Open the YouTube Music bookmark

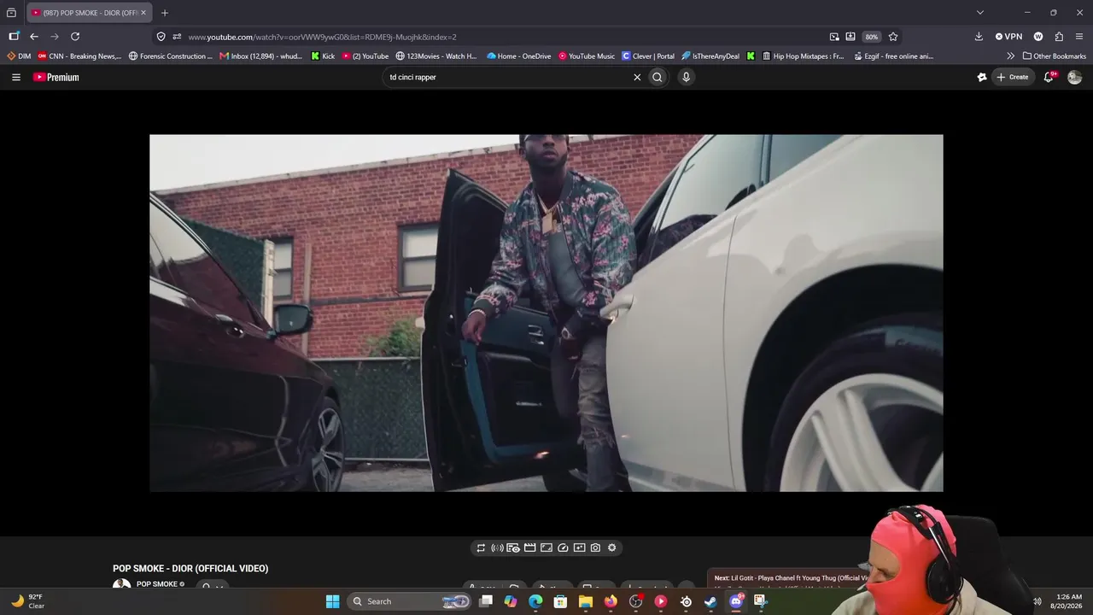coord(587,56)
